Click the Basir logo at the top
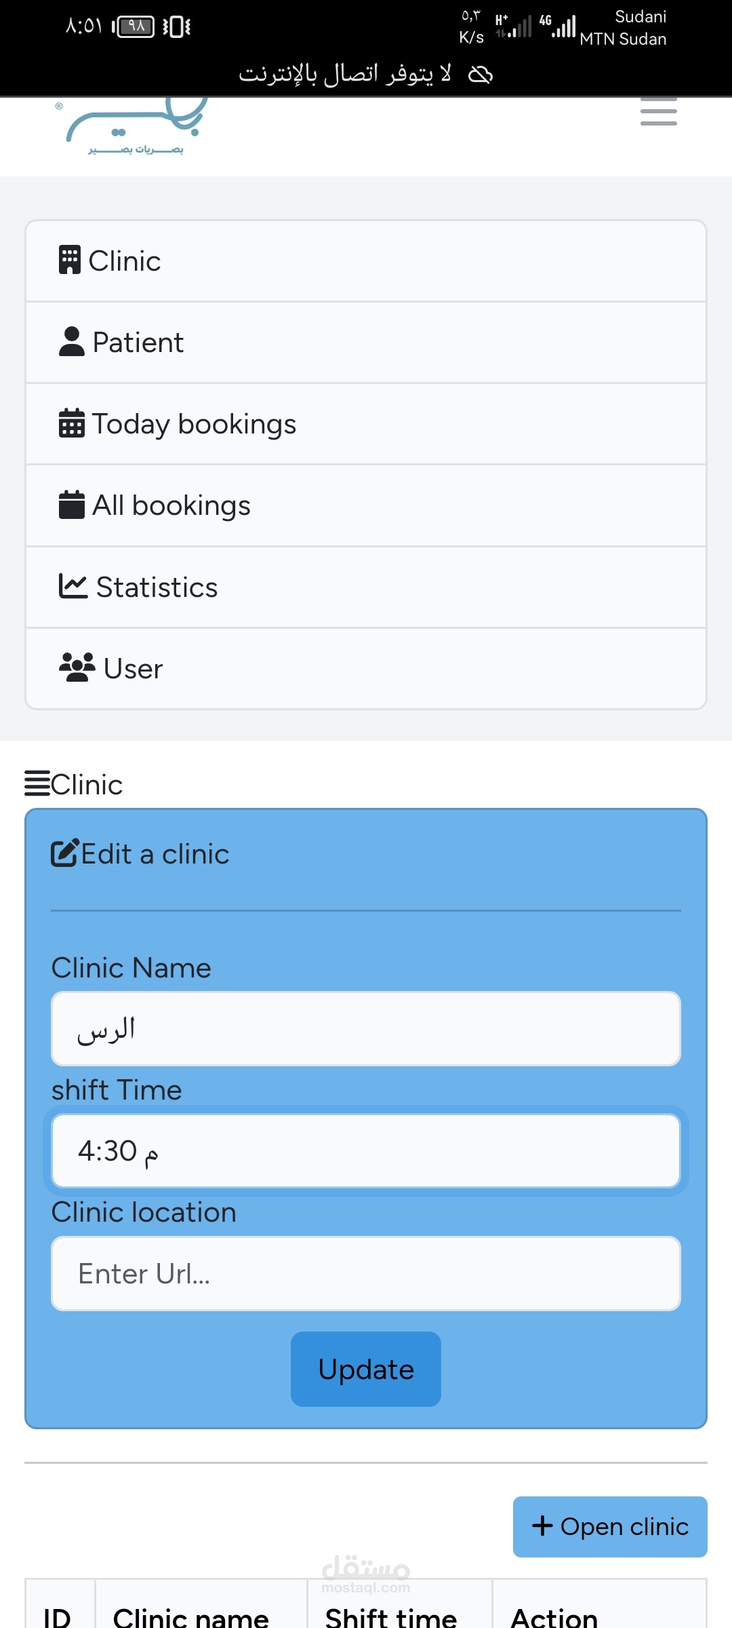 click(x=134, y=130)
